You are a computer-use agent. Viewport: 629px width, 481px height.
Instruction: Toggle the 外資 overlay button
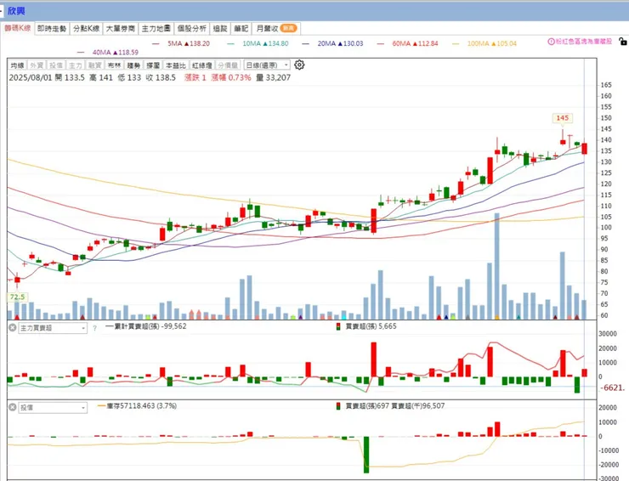pyautogui.click(x=37, y=65)
